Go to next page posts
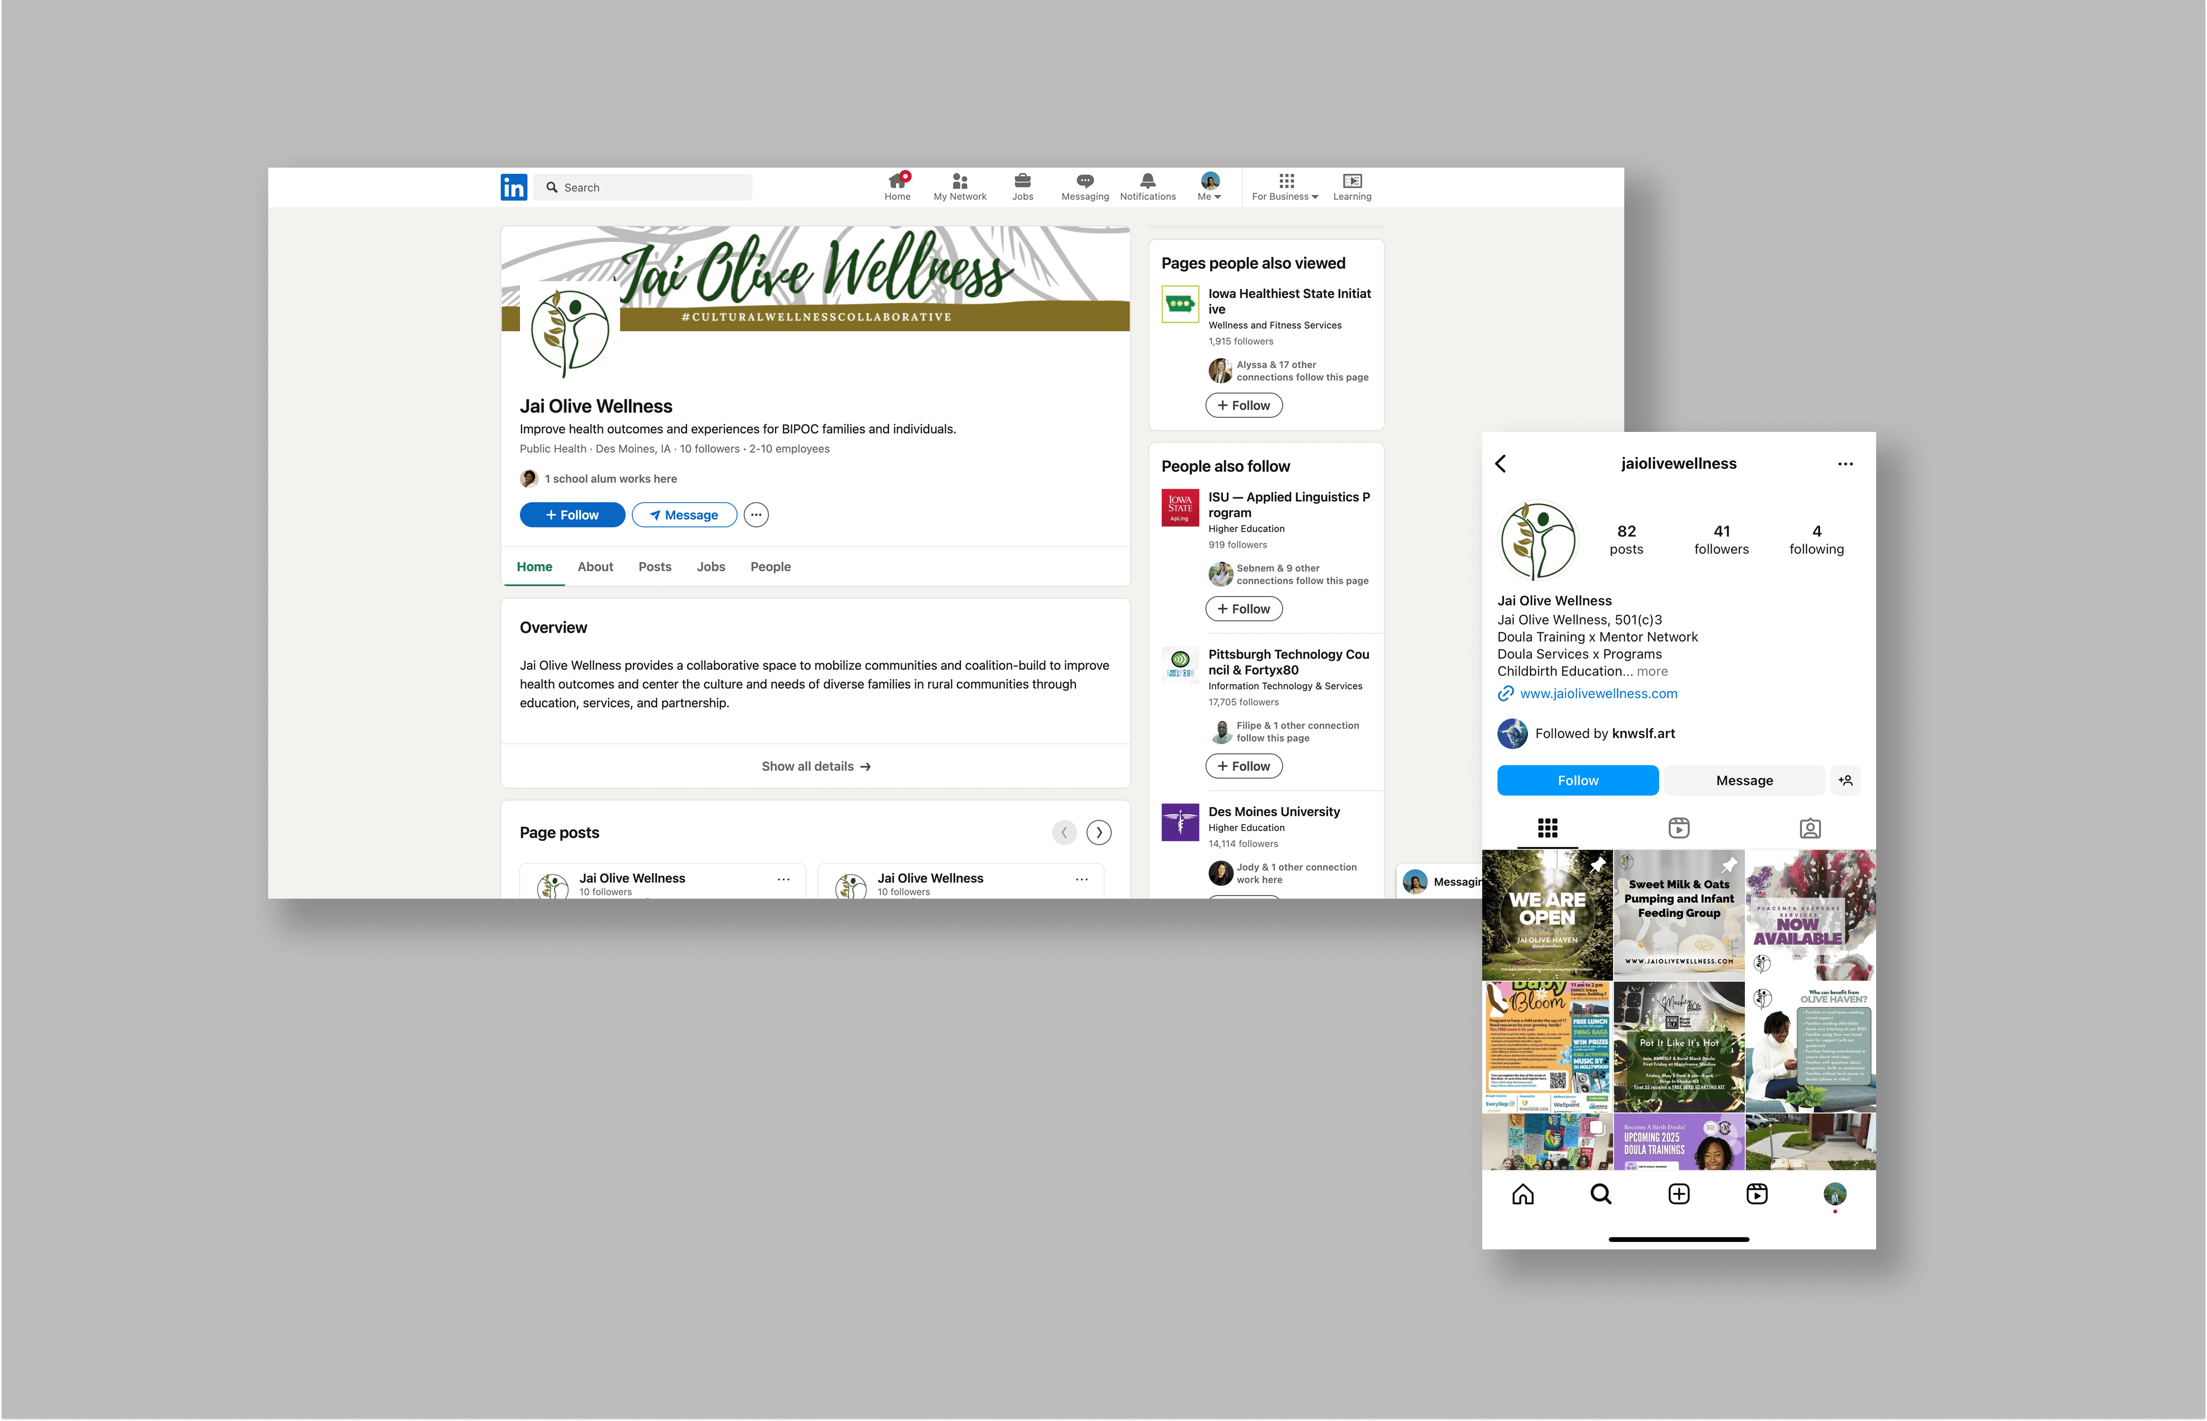Viewport: 2207px width, 1421px height. click(1098, 832)
